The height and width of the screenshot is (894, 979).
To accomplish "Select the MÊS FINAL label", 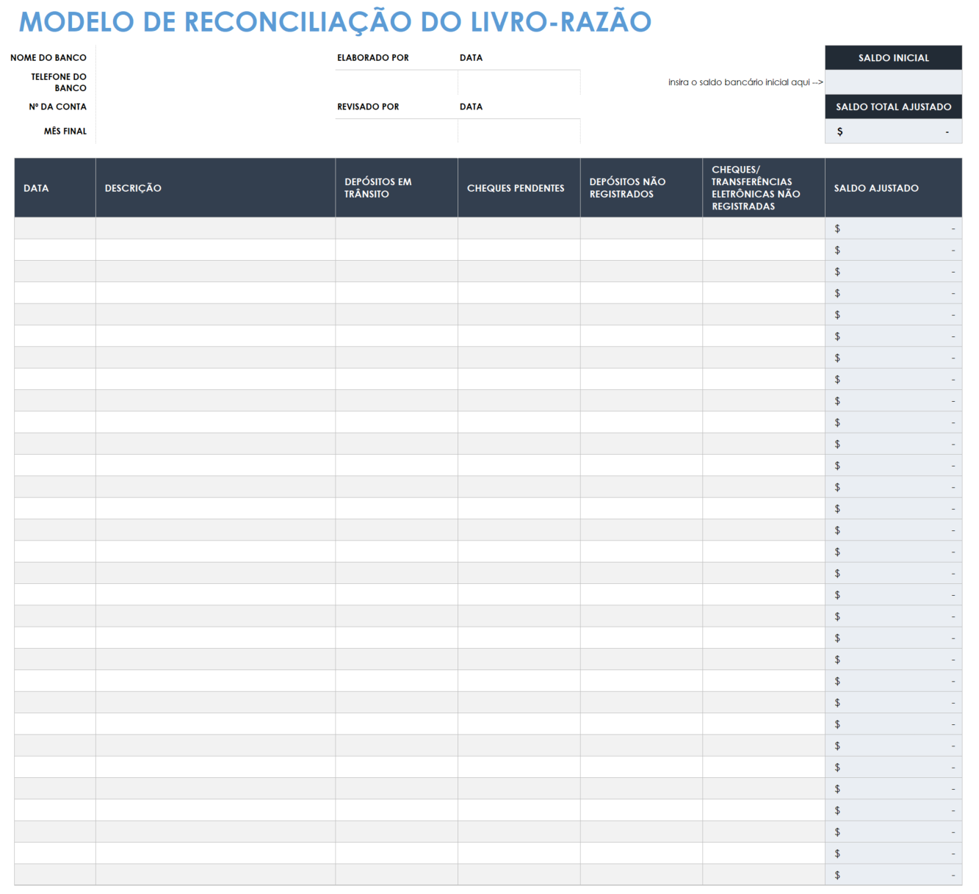I will click(65, 131).
